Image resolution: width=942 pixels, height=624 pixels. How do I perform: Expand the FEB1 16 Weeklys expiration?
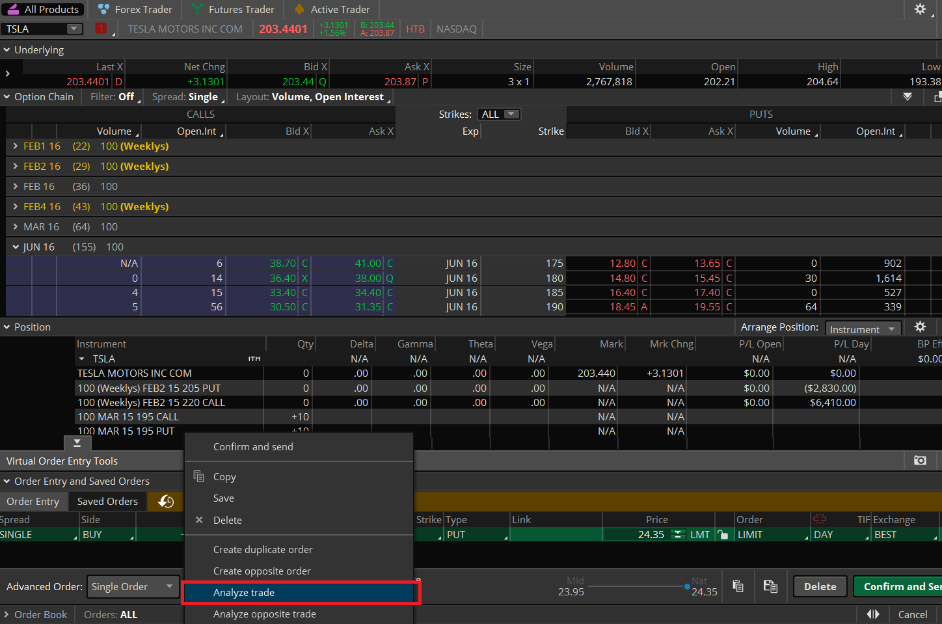click(x=16, y=146)
